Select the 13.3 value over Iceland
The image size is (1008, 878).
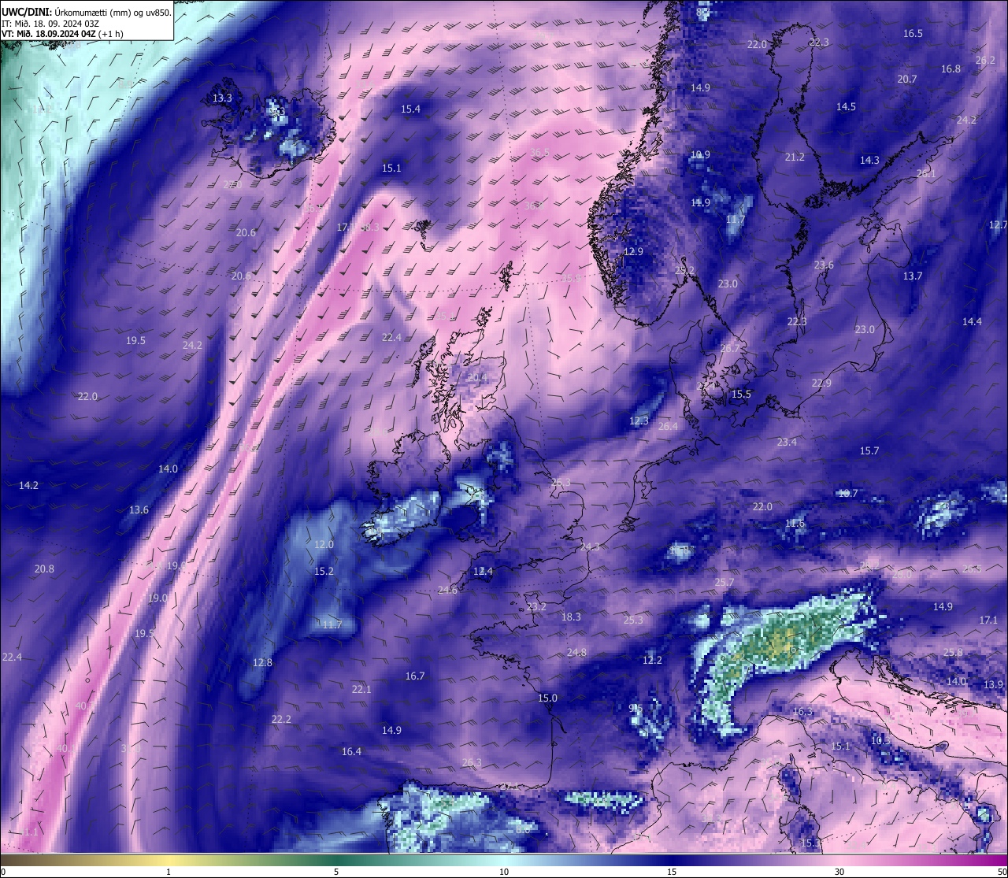[222, 98]
